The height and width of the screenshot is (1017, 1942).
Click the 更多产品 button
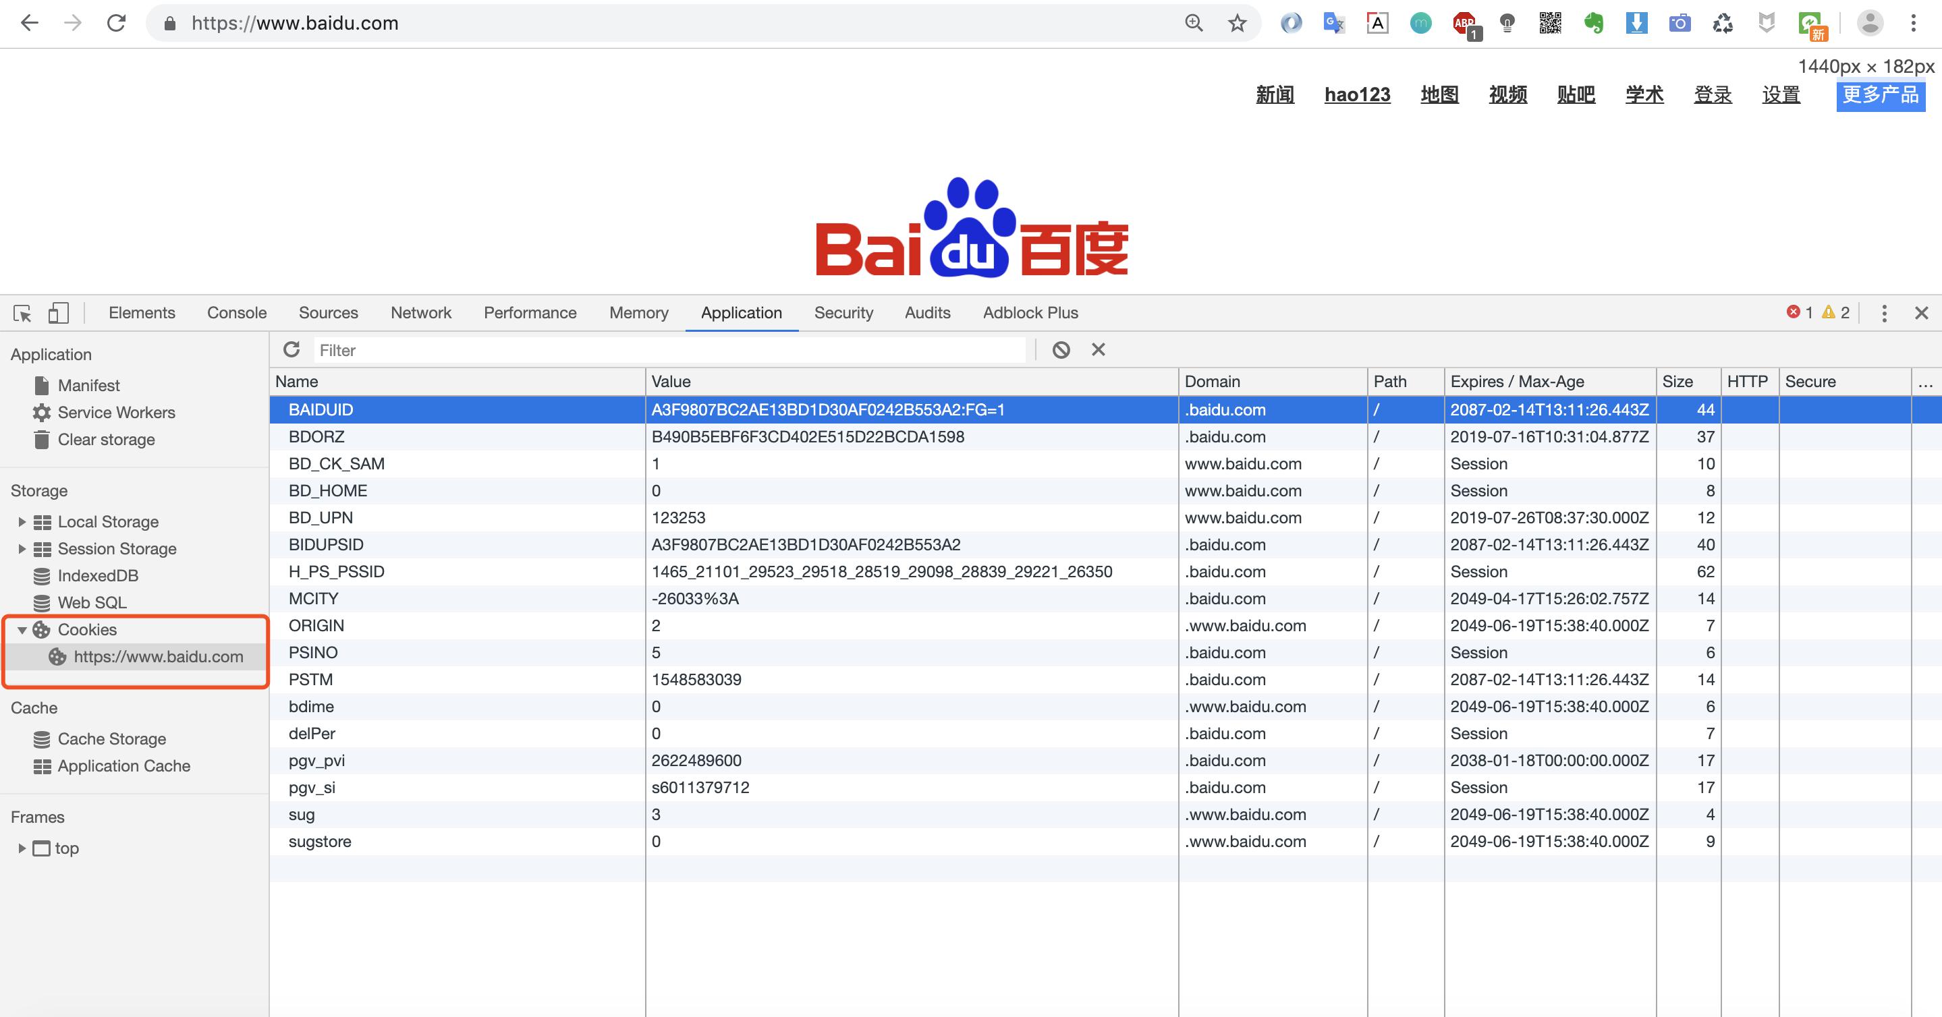click(1880, 96)
